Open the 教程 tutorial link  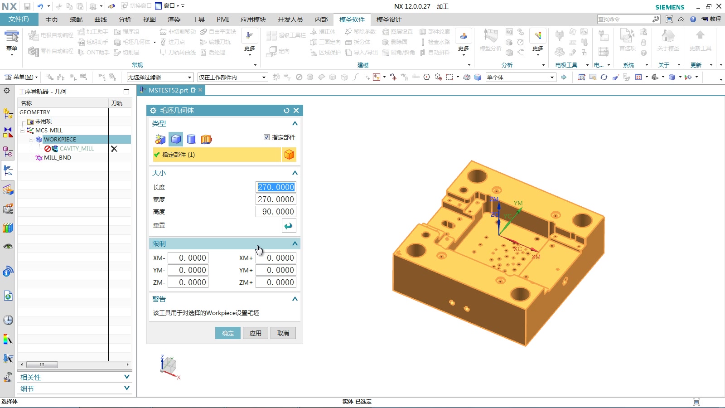pyautogui.click(x=711, y=19)
